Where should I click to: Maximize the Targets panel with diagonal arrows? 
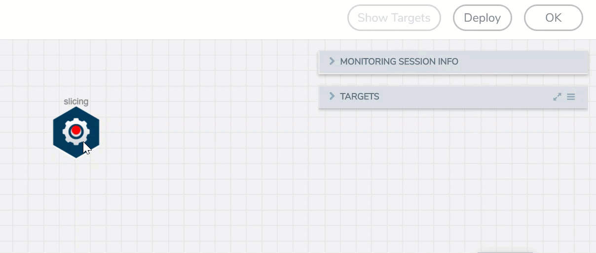557,97
